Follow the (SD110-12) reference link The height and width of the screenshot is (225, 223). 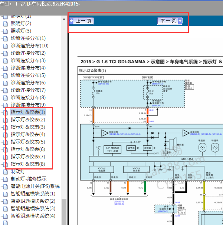coord(158,84)
